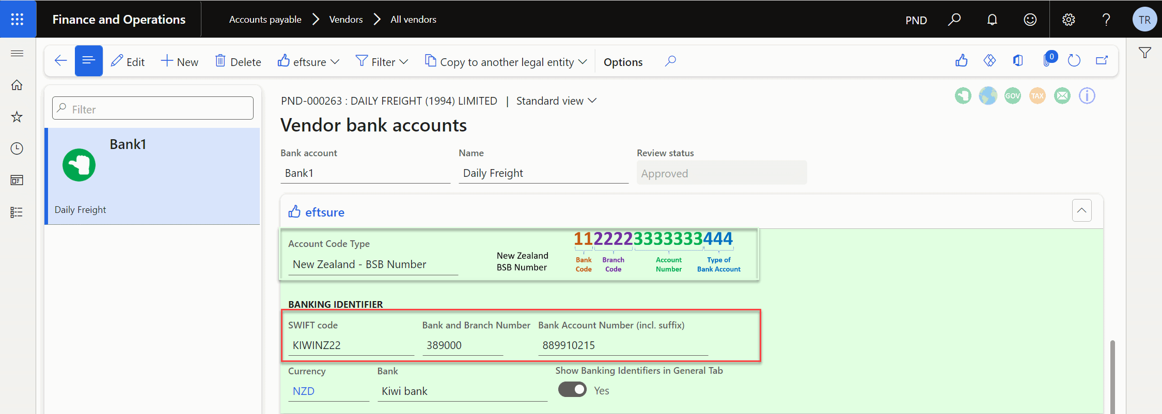Screen dimensions: 1162x414
Task: Toggle Show Banking Identifiers in General Tab
Action: pos(572,389)
